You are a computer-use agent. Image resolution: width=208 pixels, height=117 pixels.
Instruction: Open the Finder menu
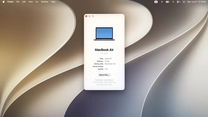[x=10, y=2]
